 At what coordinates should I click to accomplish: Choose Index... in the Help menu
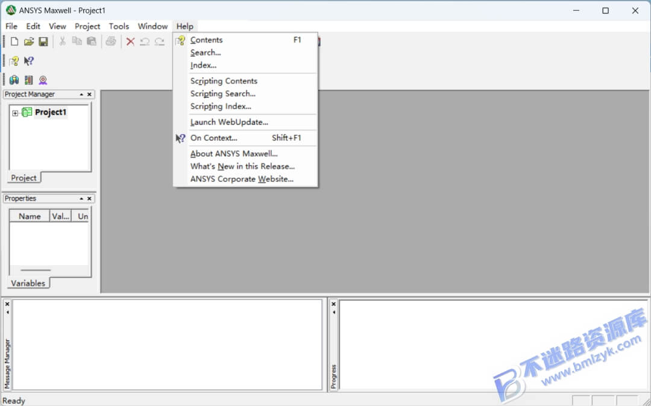point(245,65)
